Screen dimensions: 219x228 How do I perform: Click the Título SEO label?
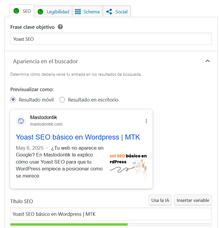(21, 201)
